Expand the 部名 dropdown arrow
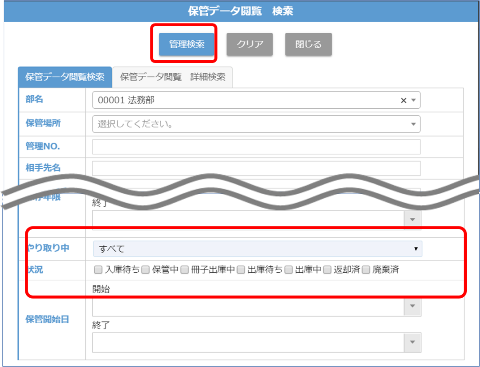This screenshot has height=367, width=480. pyautogui.click(x=413, y=100)
